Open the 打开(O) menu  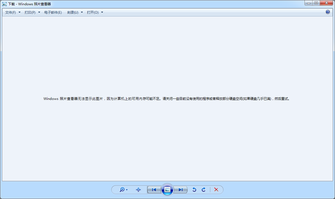[95, 12]
